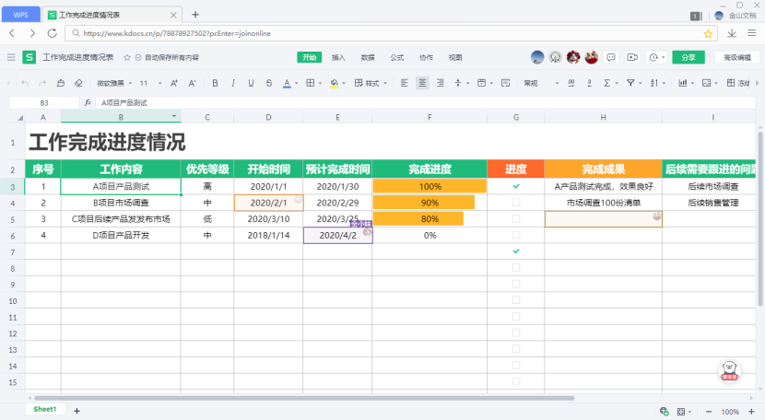Click the browser download icon

pyautogui.click(x=731, y=33)
